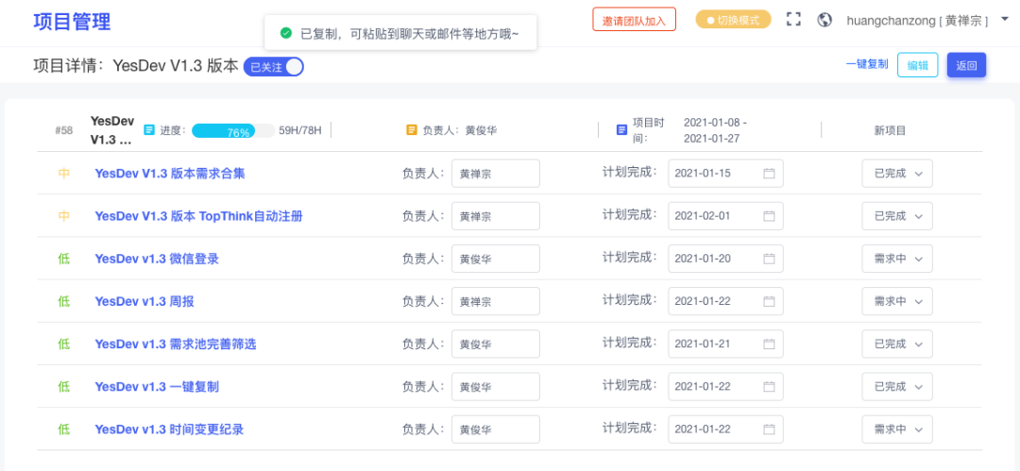Open status dropdown for 需求池完善筛选

(897, 344)
